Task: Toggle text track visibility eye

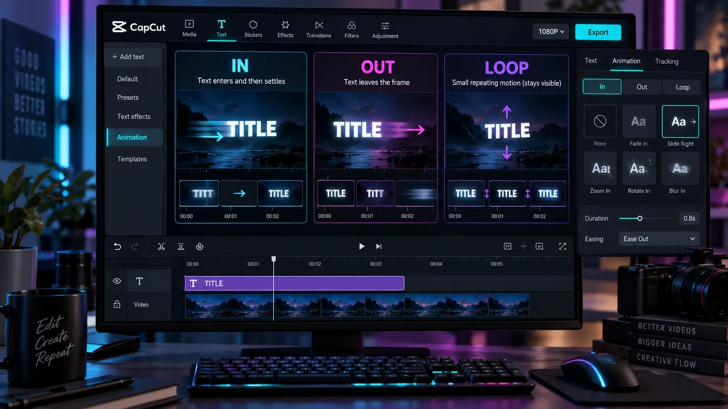Action: click(x=117, y=281)
